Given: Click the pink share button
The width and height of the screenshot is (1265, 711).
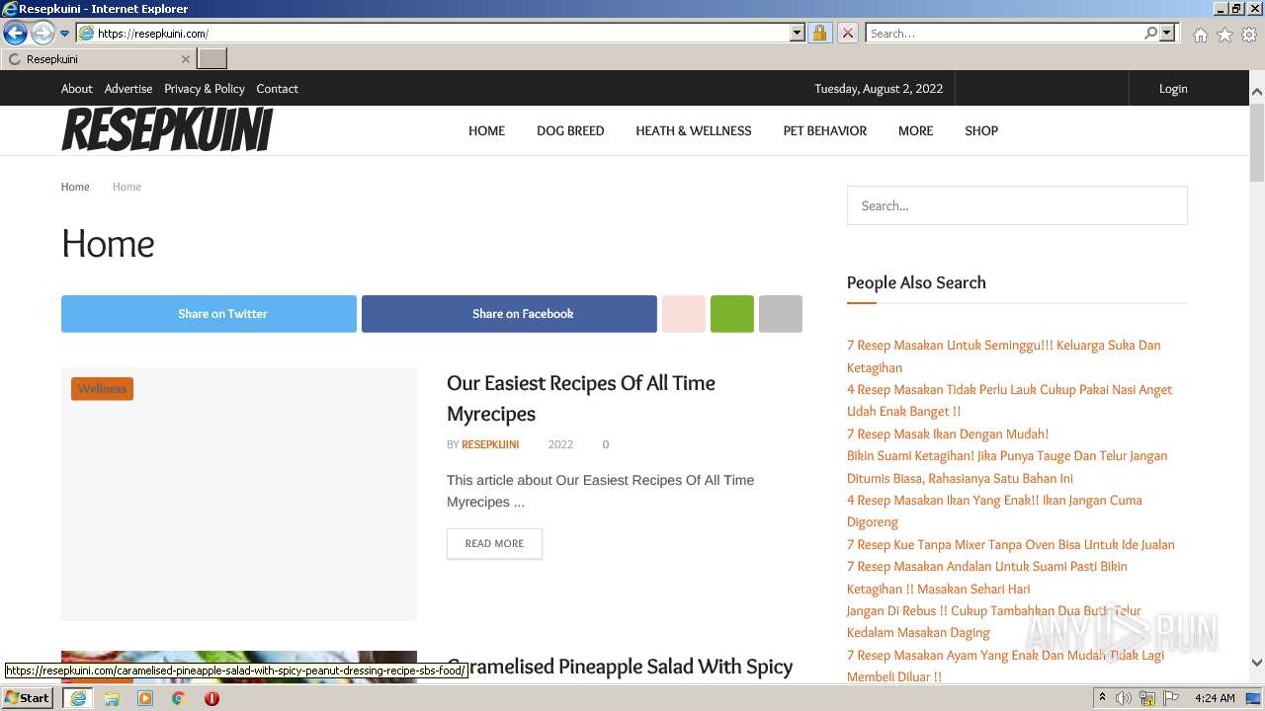Looking at the screenshot, I should pos(684,314).
